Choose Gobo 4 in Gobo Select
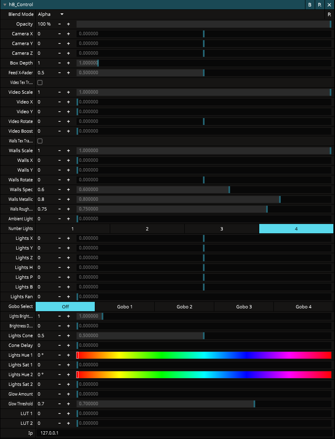335x439 pixels. [303, 307]
